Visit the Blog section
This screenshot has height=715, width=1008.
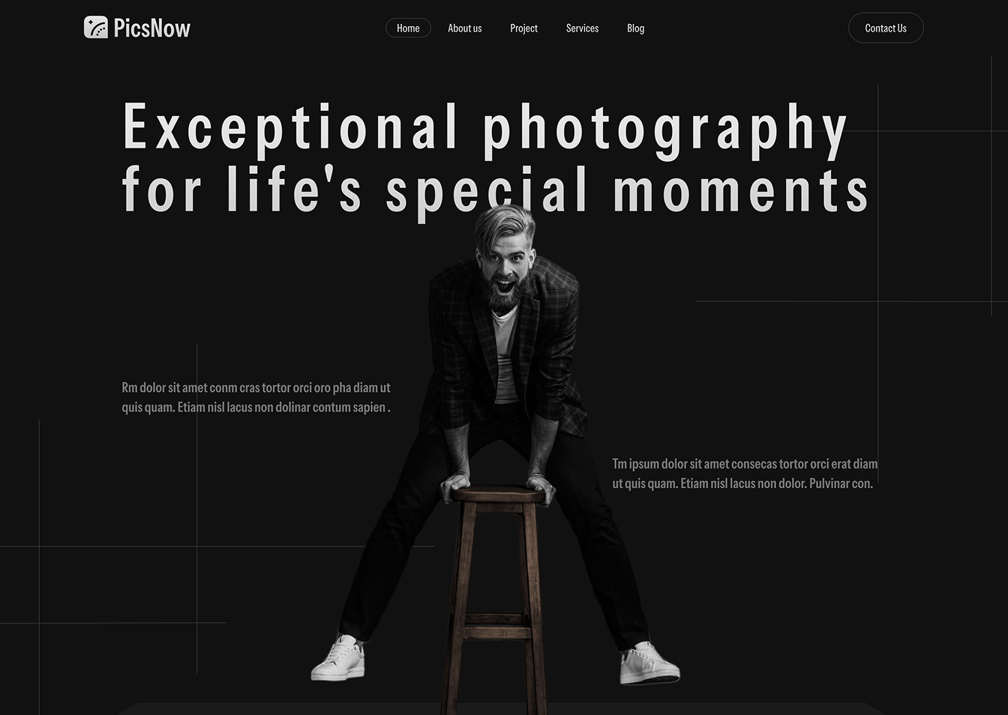coord(635,28)
